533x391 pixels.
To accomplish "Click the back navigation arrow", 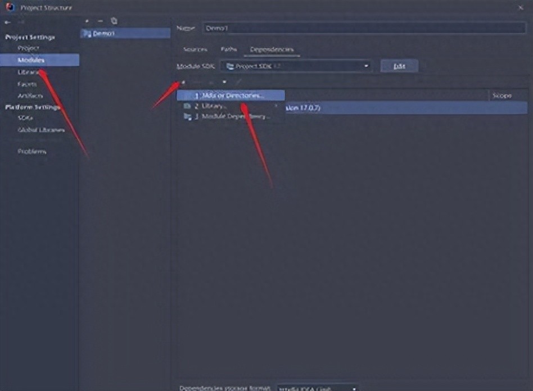I will pyautogui.click(x=7, y=22).
